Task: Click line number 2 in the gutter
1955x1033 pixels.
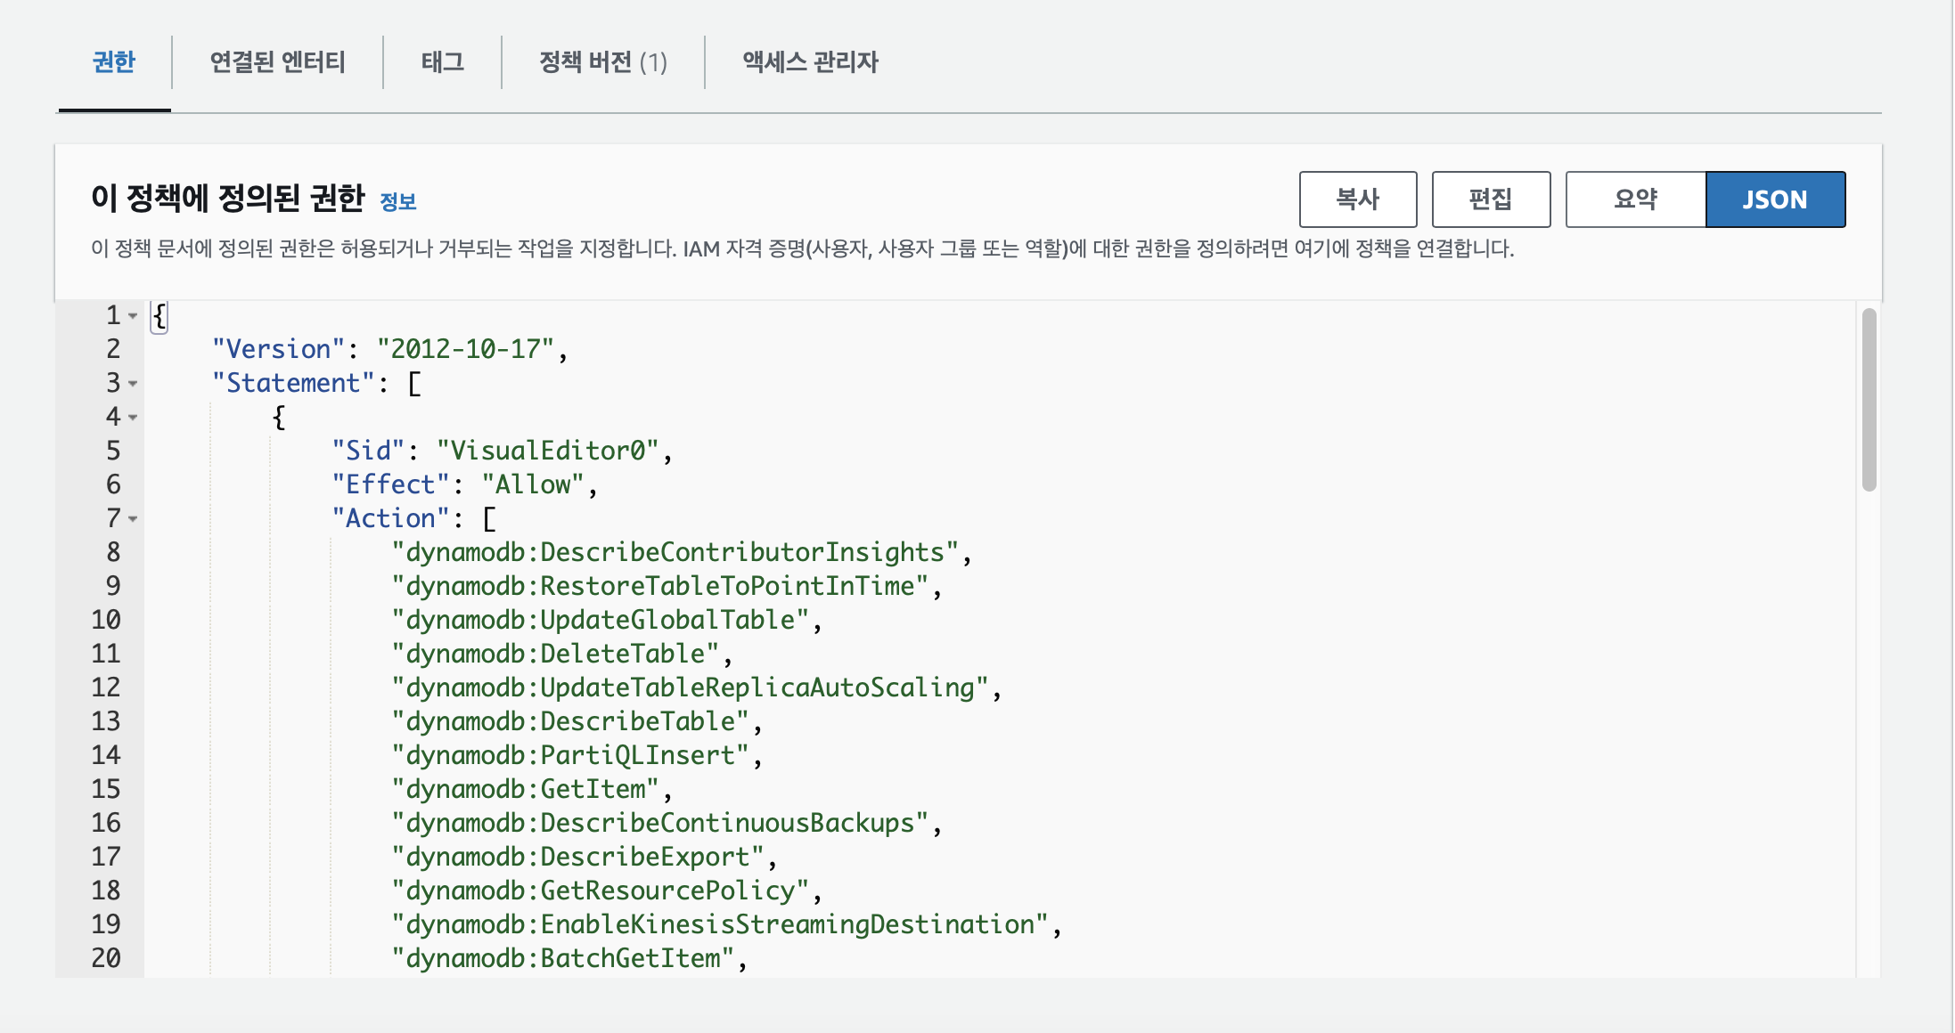Action: tap(113, 349)
